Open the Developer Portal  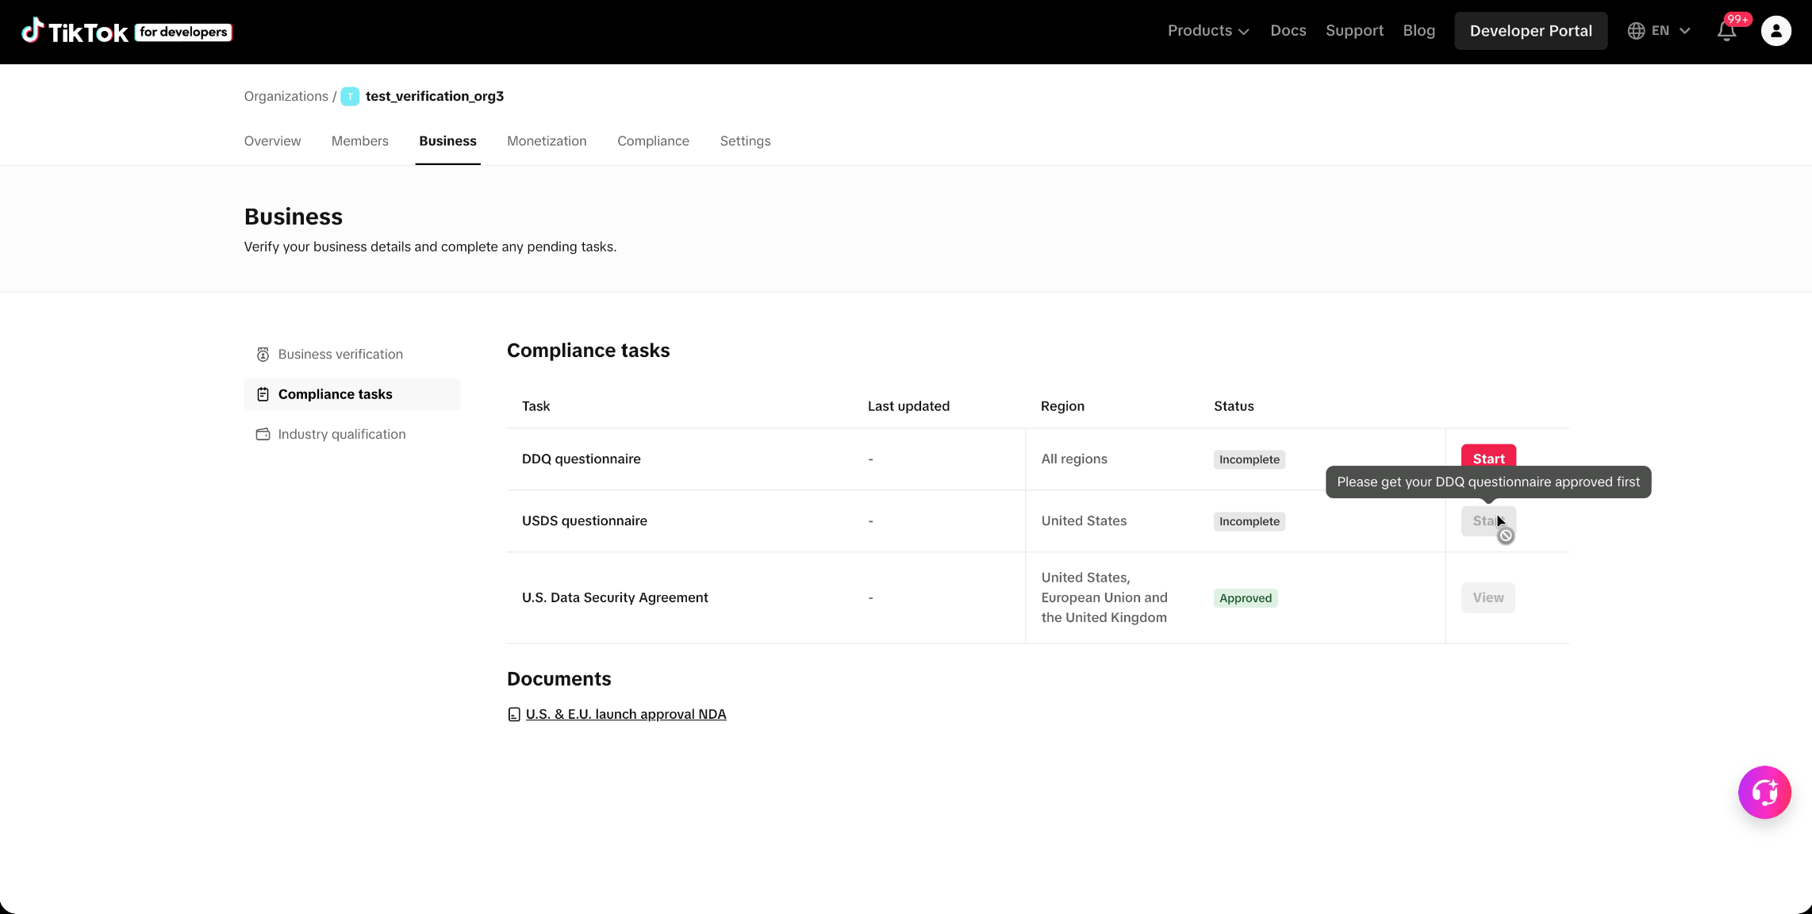tap(1530, 31)
